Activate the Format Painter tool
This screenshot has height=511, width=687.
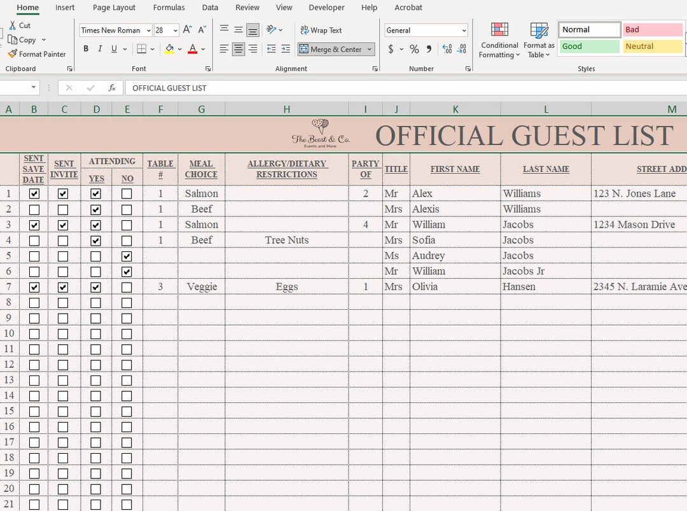click(x=36, y=54)
